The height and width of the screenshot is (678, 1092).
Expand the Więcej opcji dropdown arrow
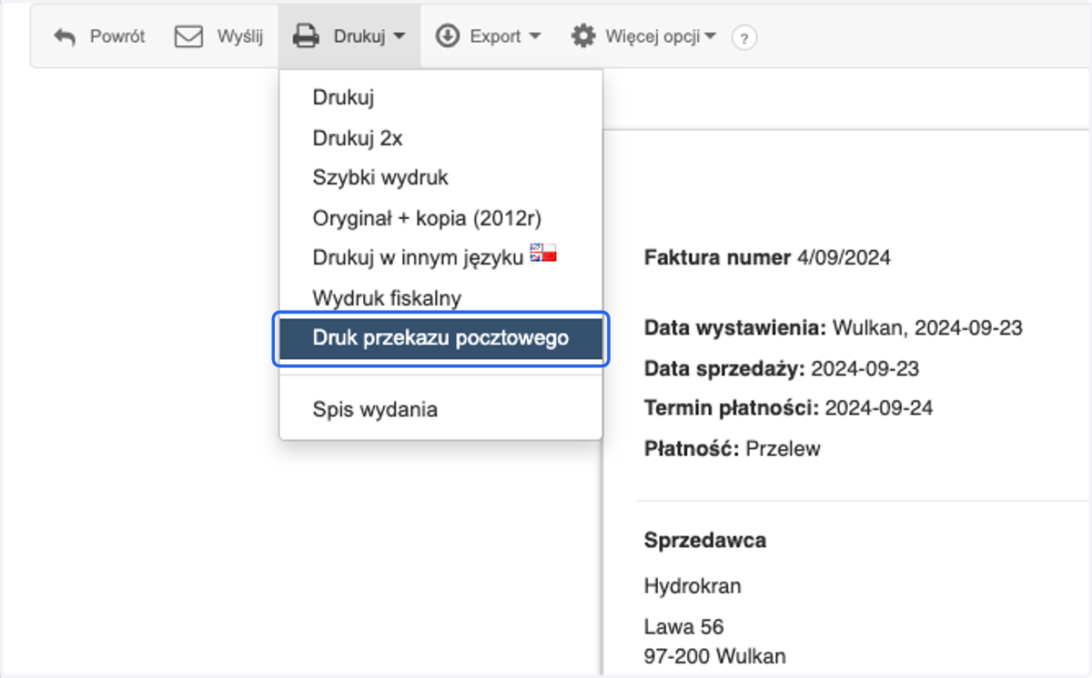point(710,36)
